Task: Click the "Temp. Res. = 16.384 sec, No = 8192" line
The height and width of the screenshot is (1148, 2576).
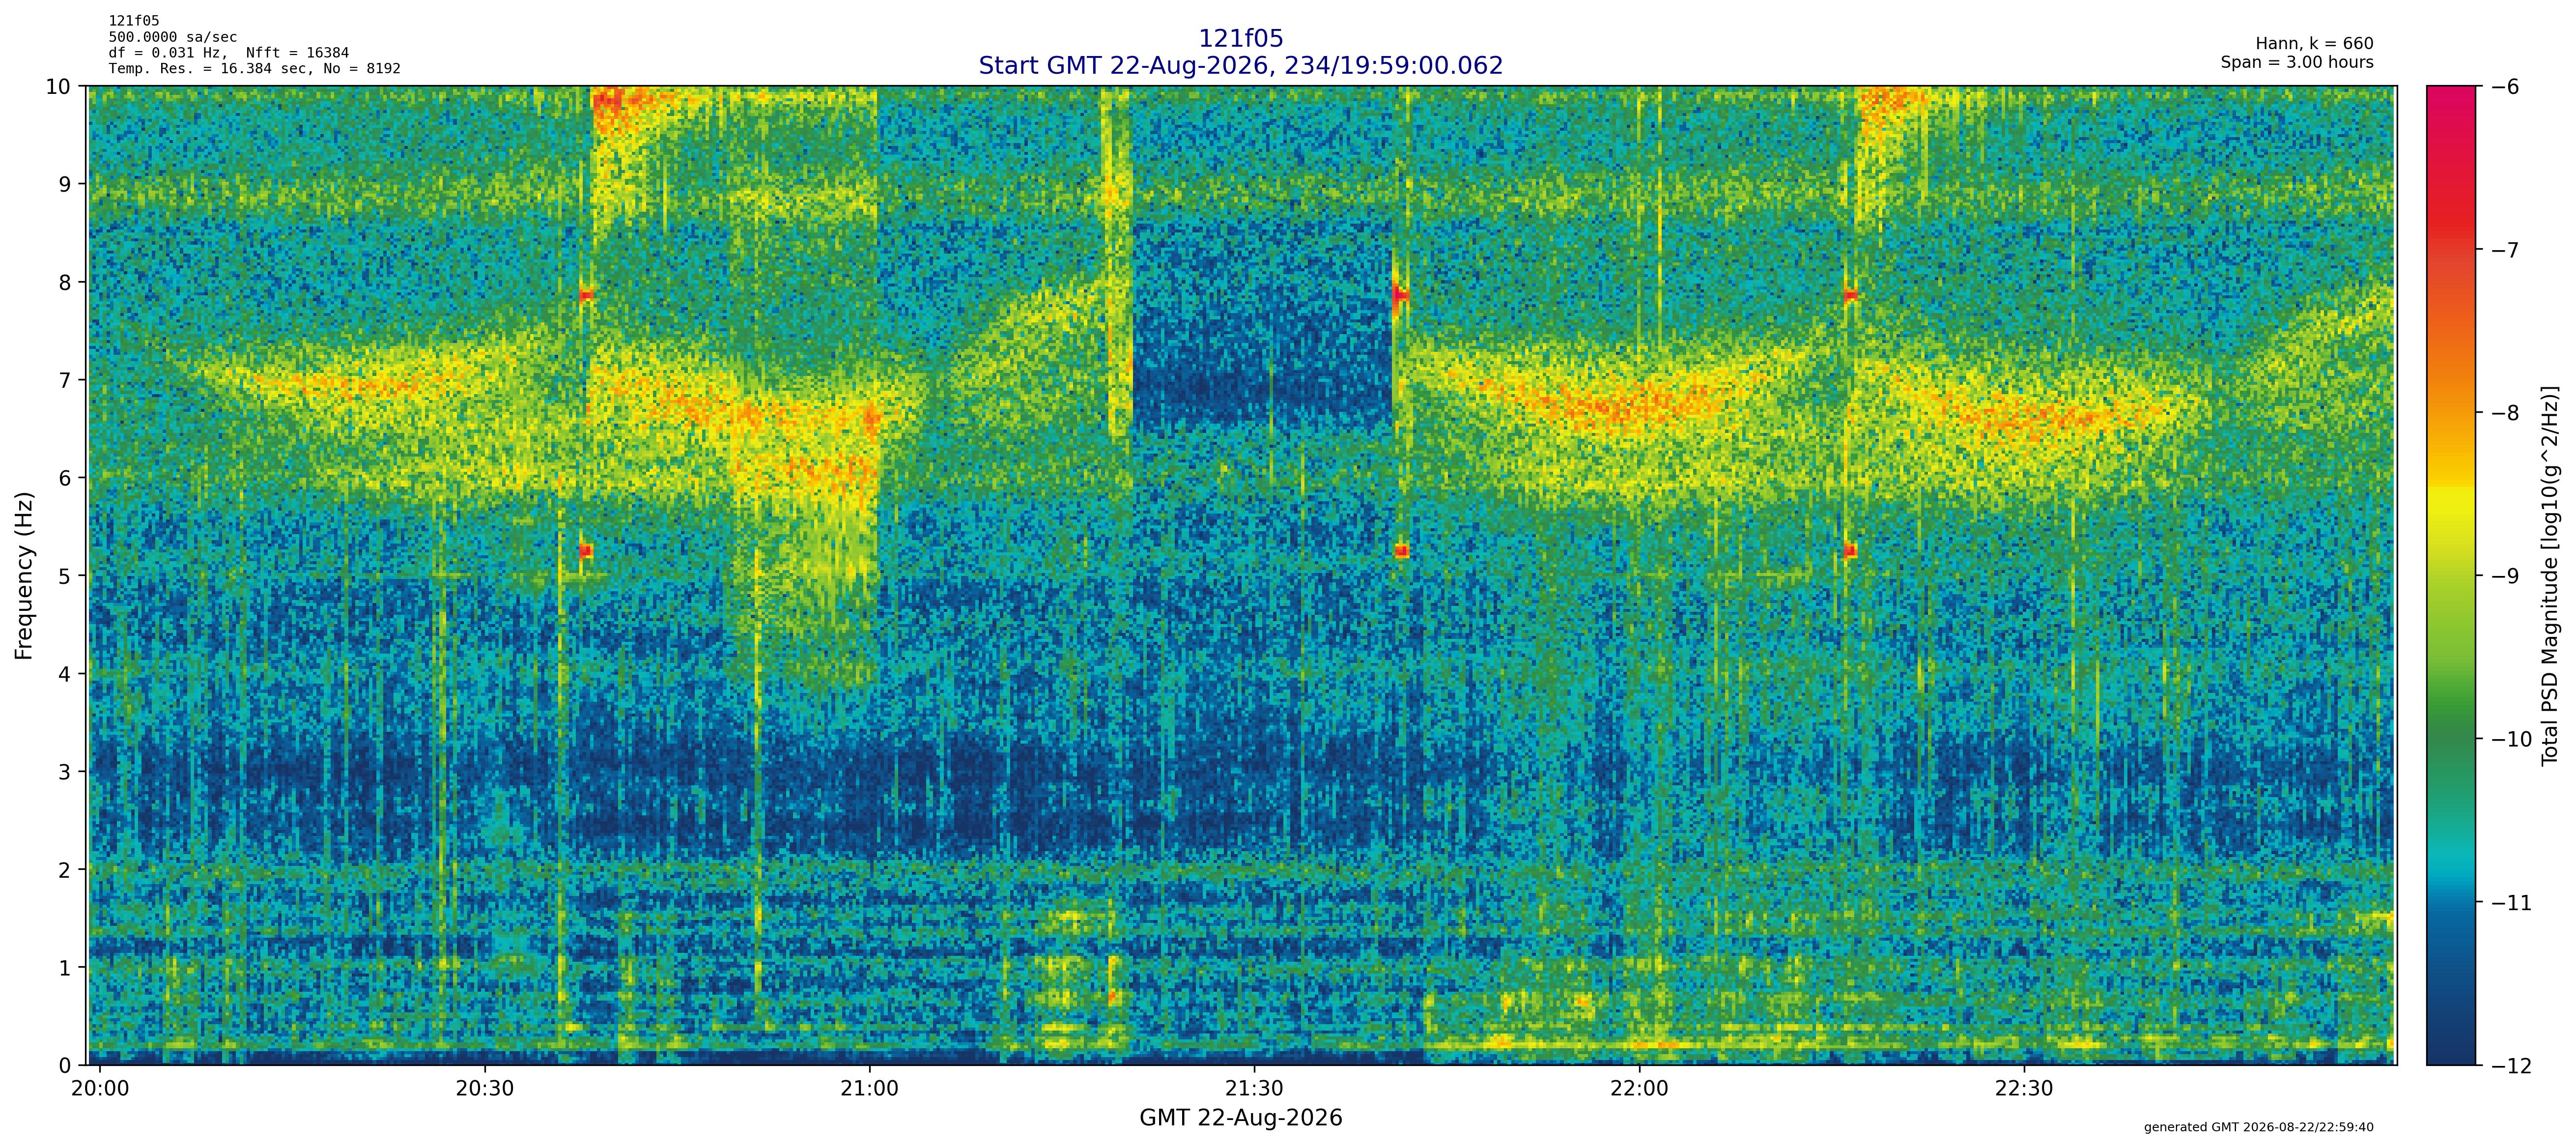Action: click(255, 69)
